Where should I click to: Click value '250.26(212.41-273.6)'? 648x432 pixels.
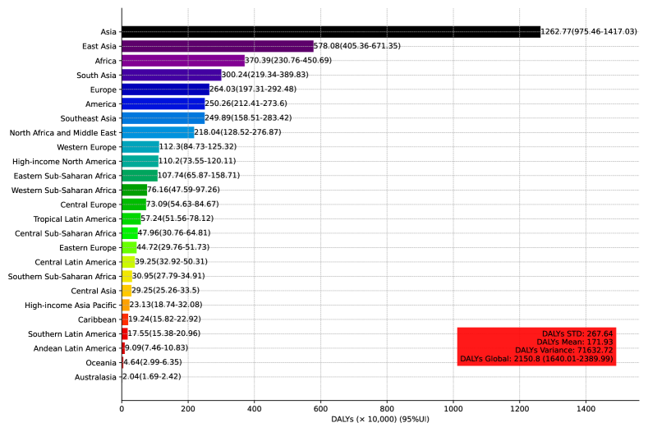click(246, 103)
